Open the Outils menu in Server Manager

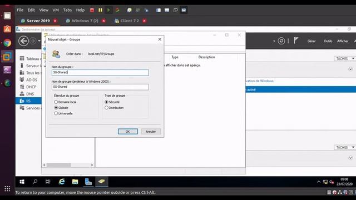328,41
